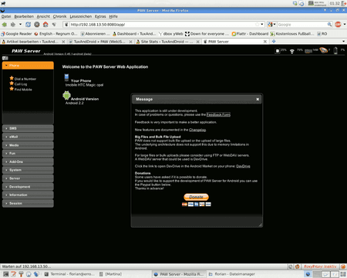Open the Feedback Form link
Screen dimensions: 347x278
click(218, 114)
